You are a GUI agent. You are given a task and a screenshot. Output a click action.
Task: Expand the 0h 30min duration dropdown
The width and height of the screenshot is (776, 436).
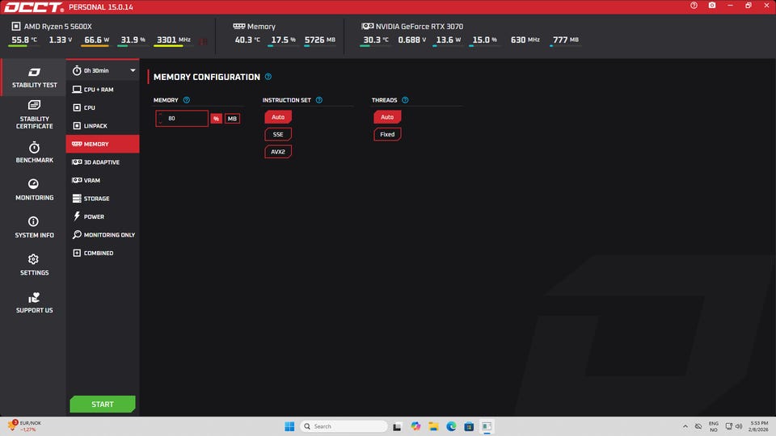tap(133, 71)
